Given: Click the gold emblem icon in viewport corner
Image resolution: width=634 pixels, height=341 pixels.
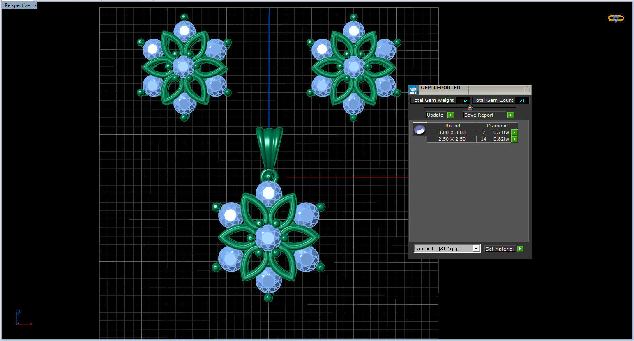Looking at the screenshot, I should pyautogui.click(x=616, y=18).
